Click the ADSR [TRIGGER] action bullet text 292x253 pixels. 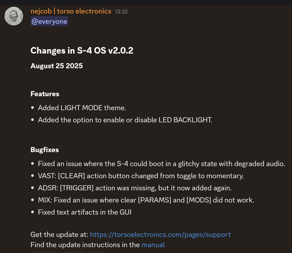(135, 188)
